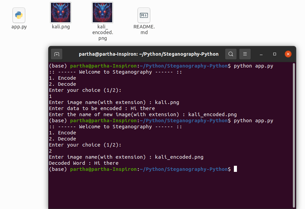Click the terminal cursor at the last prompt

point(235,169)
